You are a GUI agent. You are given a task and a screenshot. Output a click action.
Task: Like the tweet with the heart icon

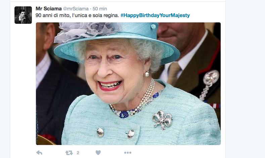click(x=98, y=153)
